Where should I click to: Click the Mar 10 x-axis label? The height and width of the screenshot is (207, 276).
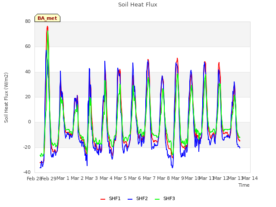click(192, 178)
